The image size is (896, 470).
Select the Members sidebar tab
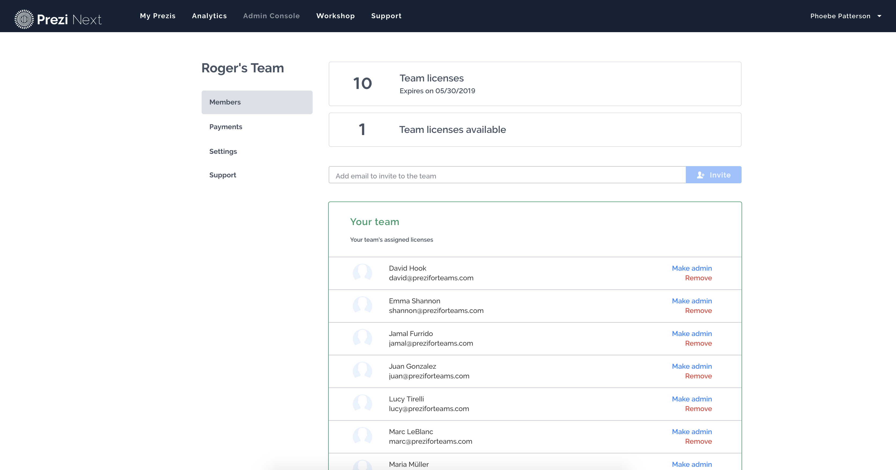point(257,102)
